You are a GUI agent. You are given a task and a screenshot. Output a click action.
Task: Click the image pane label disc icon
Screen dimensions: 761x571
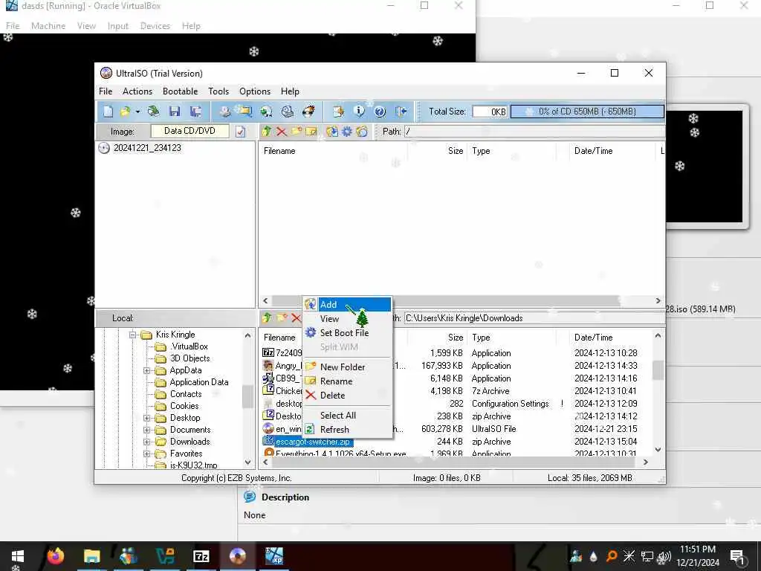(x=362, y=132)
